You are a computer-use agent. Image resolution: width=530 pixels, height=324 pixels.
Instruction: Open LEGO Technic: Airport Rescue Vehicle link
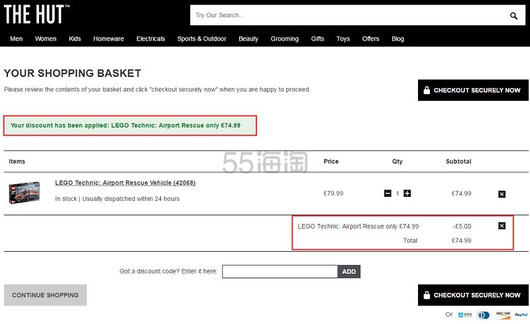coord(125,183)
